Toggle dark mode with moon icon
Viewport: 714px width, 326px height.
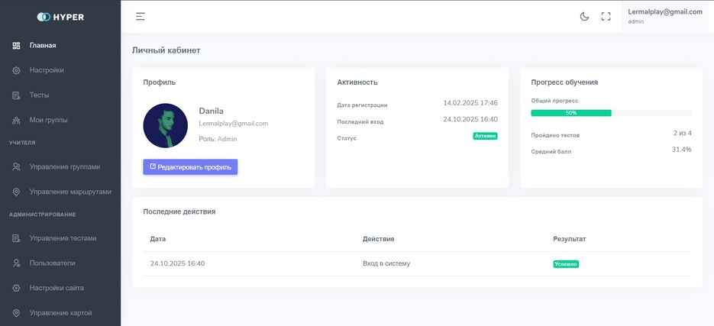point(584,16)
